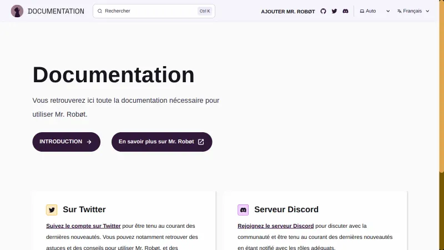Click the Twitter bird icon in the card

click(x=52, y=210)
